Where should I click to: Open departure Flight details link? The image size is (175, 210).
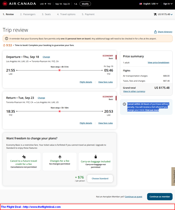tap(86, 82)
